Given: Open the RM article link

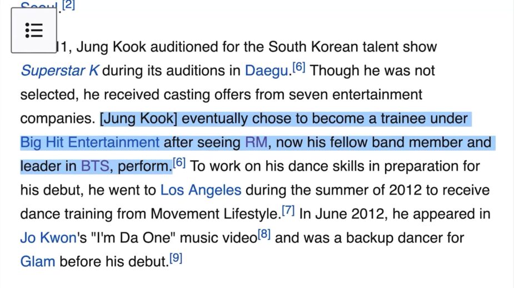Looking at the screenshot, I should pyautogui.click(x=256, y=143).
